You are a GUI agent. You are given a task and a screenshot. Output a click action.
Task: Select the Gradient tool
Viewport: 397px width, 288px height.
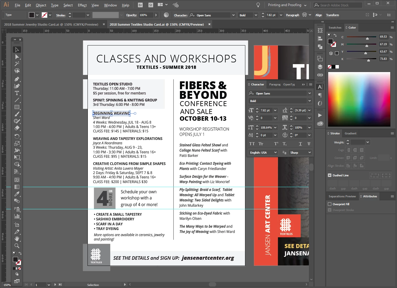pyautogui.click(x=17, y=187)
